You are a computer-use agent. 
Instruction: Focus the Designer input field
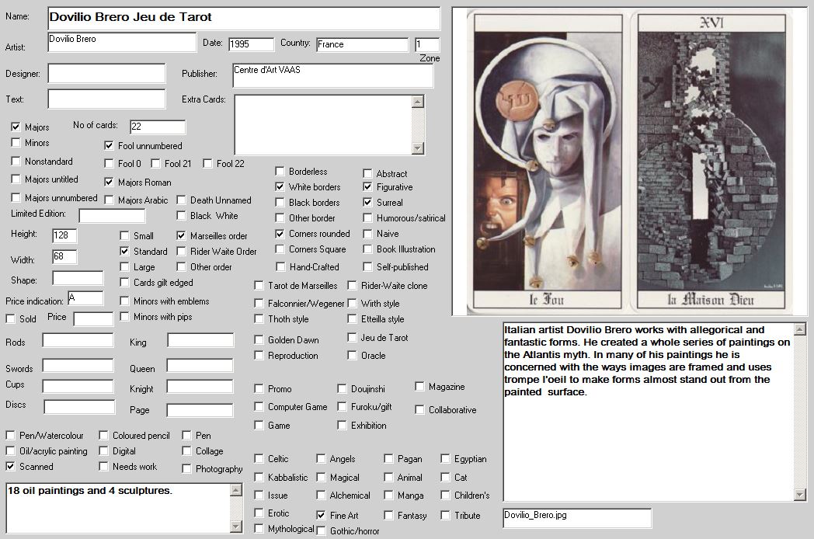pyautogui.click(x=106, y=73)
